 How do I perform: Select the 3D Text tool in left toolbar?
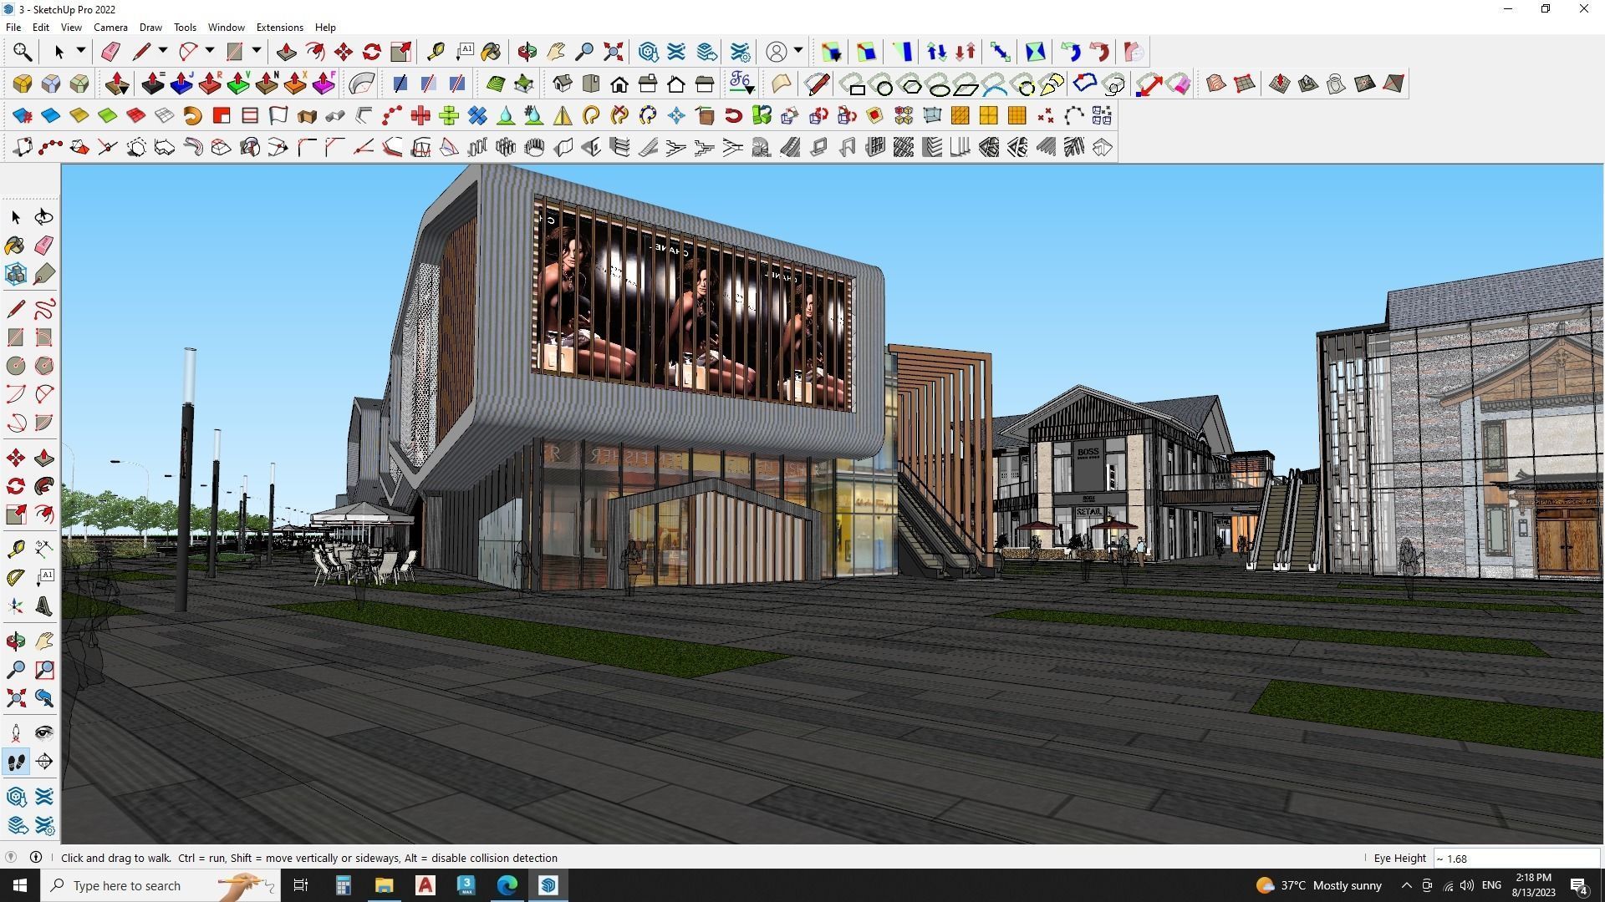[44, 606]
